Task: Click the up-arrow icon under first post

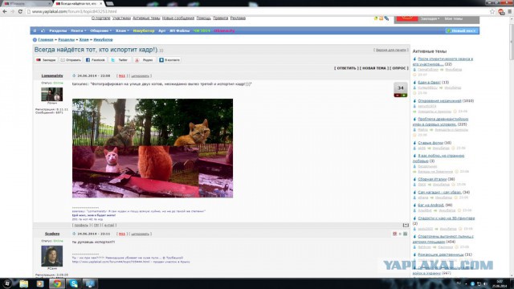Action: 406,225
